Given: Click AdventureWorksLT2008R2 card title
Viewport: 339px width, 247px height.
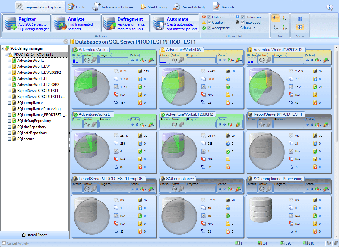Looking at the screenshot, I should click(x=189, y=114).
